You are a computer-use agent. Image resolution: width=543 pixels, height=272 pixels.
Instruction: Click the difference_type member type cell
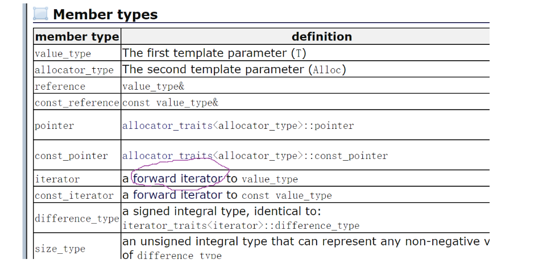(77, 219)
